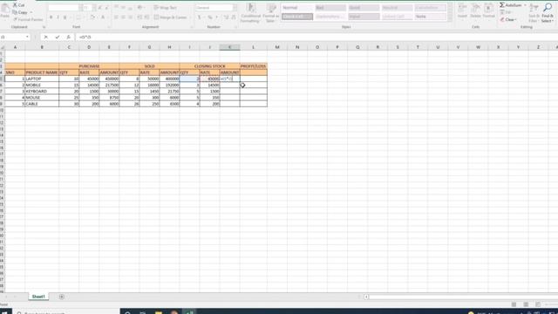
Task: Click the Windows Start button
Action: click(x=5, y=311)
